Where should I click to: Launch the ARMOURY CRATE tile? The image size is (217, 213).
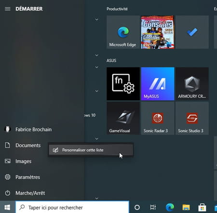click(x=192, y=84)
